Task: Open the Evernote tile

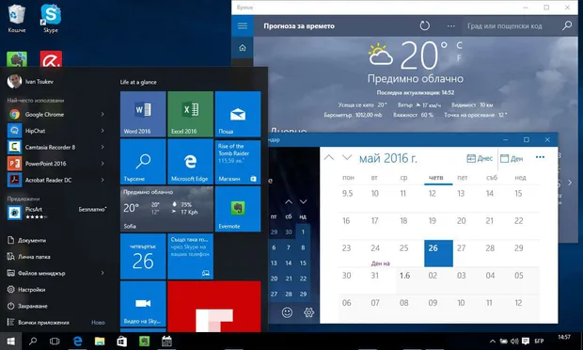Action: pos(238,209)
